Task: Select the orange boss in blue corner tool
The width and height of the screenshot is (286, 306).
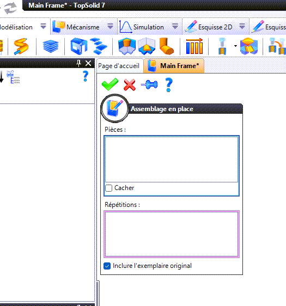Action: (x=127, y=46)
